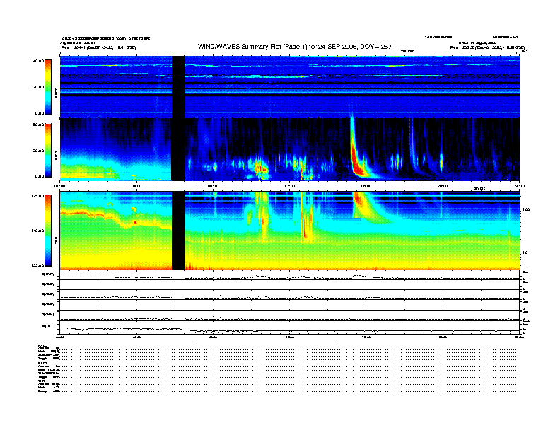Click the -125.00 label on TNR scale
560x433 pixels.
pos(37,196)
